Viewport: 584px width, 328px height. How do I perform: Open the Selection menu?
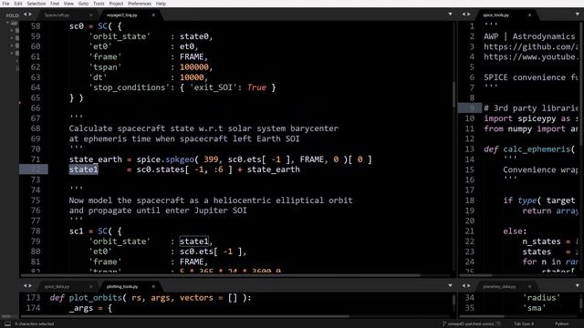[36, 4]
